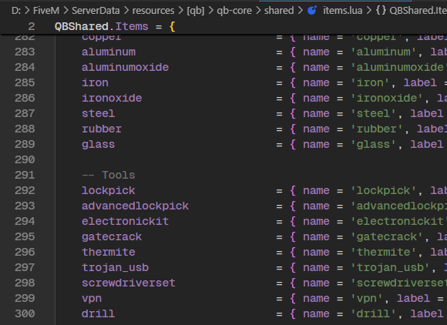Click the 'name' field on the electronickit row
Image resolution: width=447 pixels, height=325 pixels.
point(316,221)
